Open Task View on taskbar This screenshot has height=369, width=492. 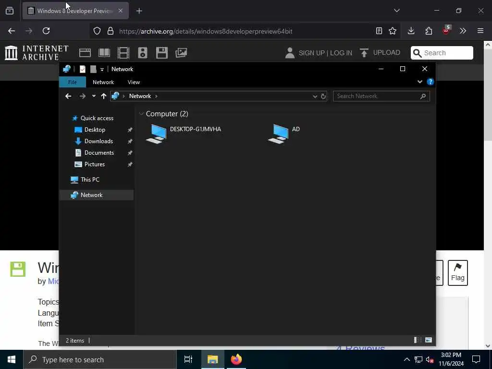[x=188, y=359]
